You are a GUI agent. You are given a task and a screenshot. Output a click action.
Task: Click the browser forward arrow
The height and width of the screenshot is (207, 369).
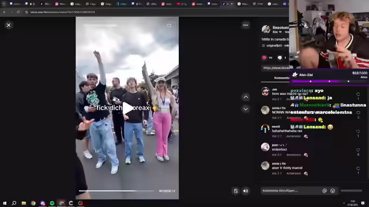pyautogui.click(x=12, y=12)
